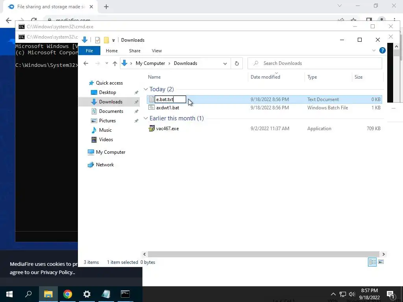Open a new Chrome tab

click(x=106, y=7)
